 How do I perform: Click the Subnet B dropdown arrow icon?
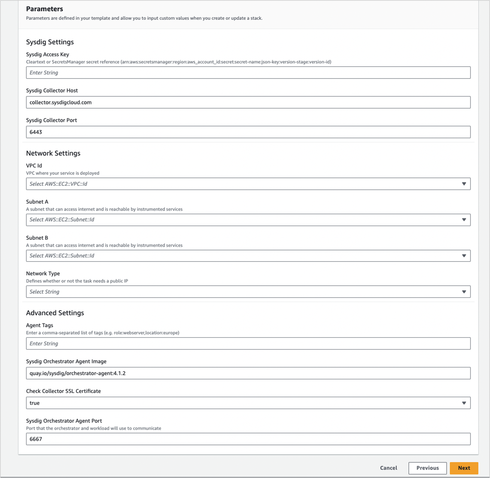click(464, 256)
